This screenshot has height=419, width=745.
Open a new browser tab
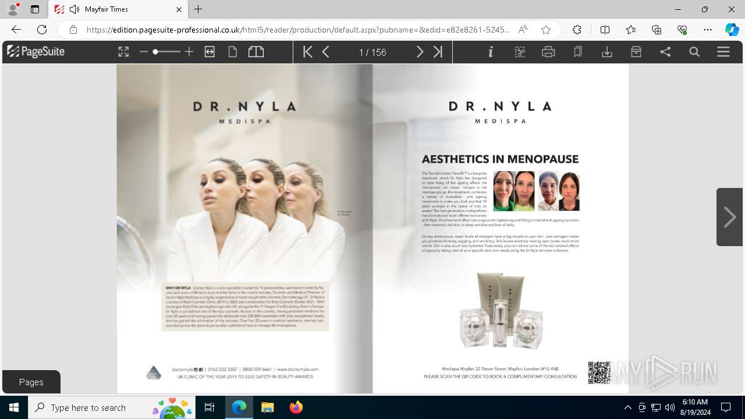(x=198, y=9)
